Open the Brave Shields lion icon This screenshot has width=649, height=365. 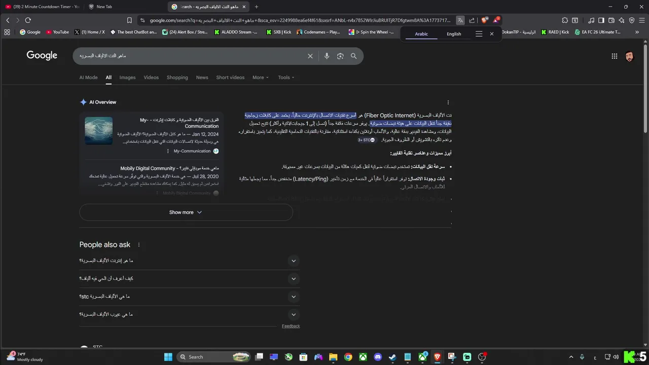[484, 20]
